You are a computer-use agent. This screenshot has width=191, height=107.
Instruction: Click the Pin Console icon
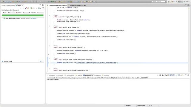176,75
